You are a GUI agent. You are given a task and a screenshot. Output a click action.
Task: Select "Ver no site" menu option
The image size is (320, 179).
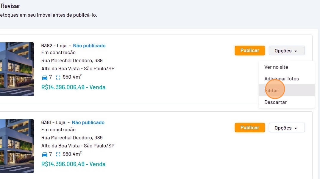pos(276,67)
